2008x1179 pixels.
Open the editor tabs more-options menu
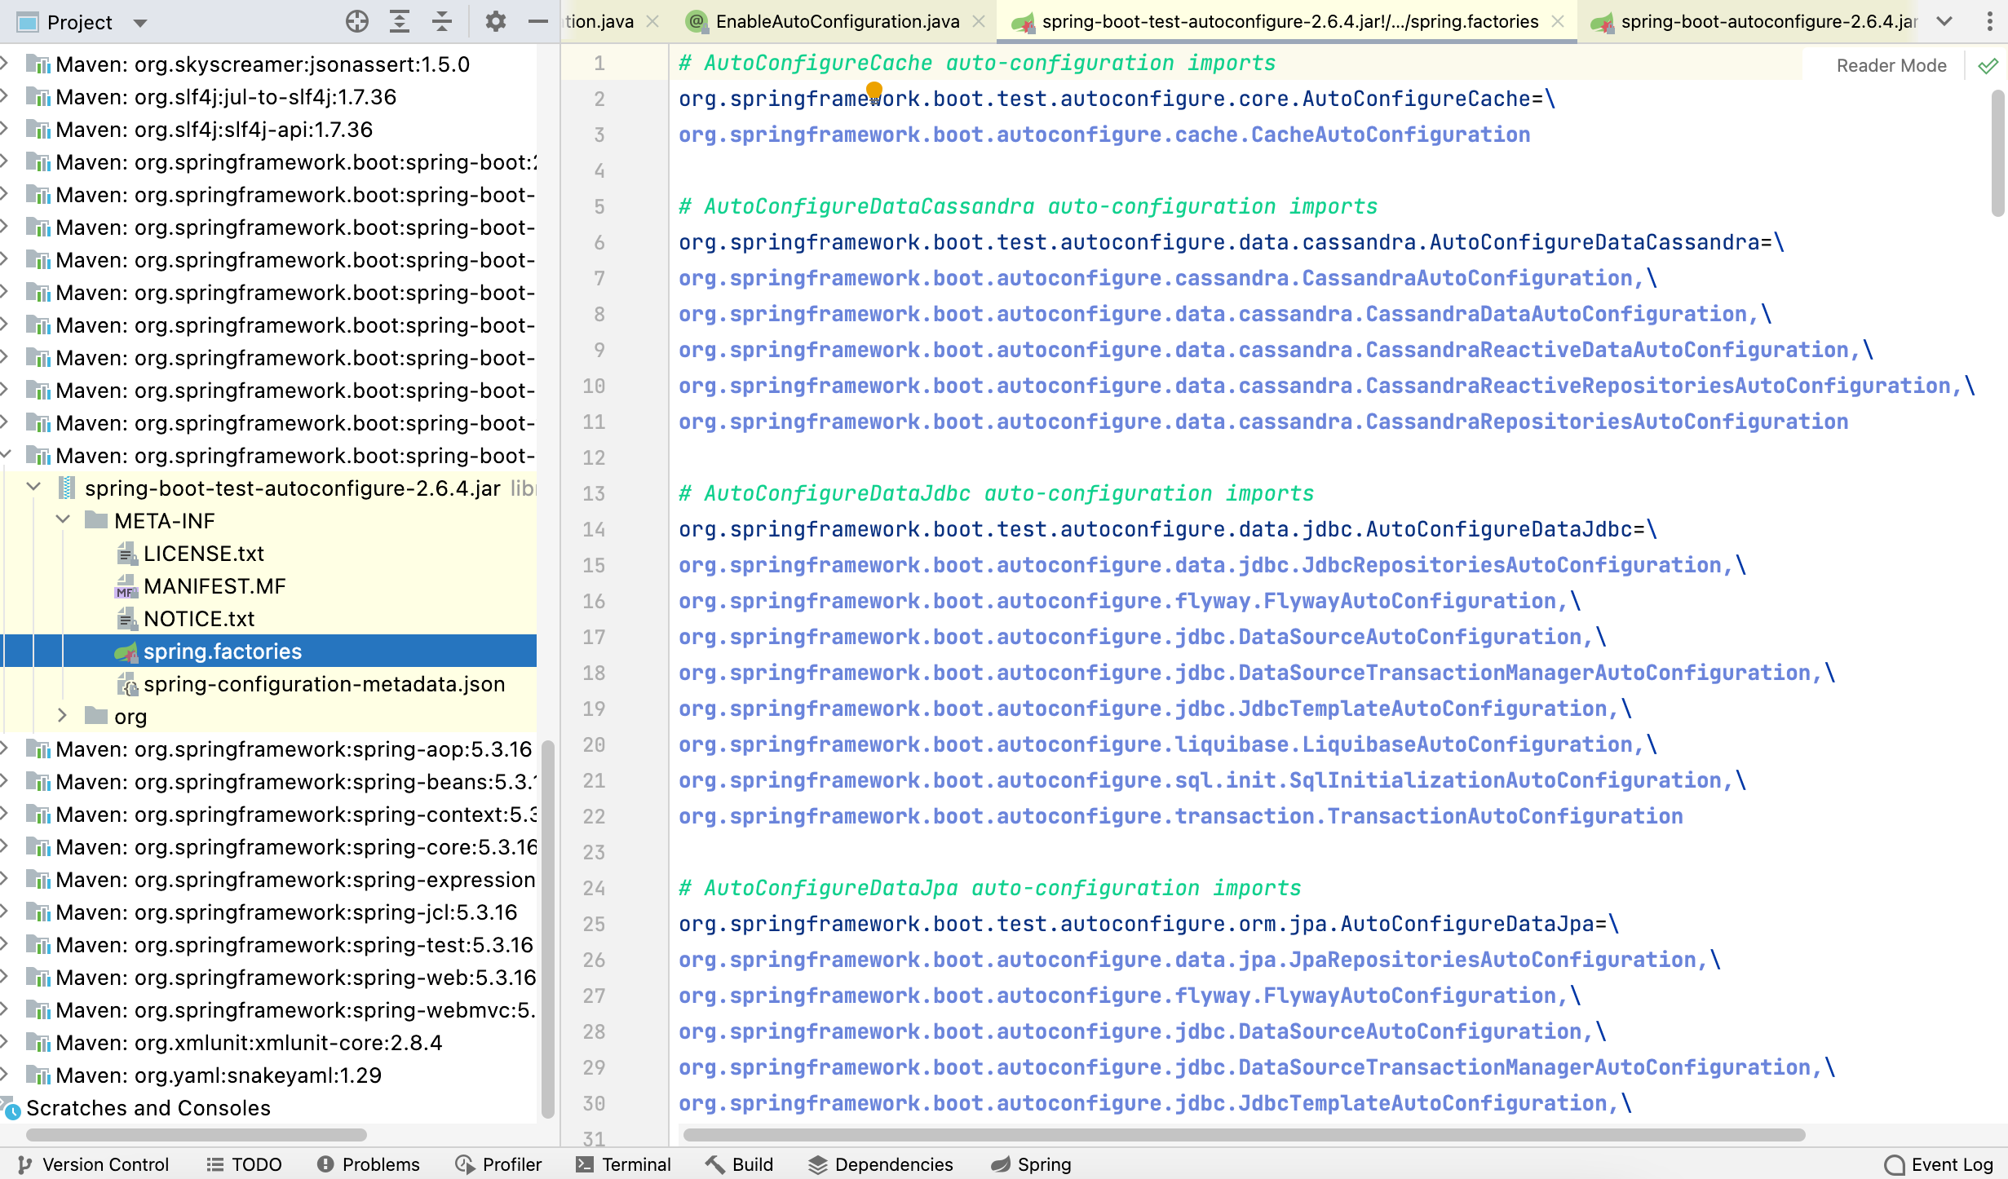(x=1989, y=22)
